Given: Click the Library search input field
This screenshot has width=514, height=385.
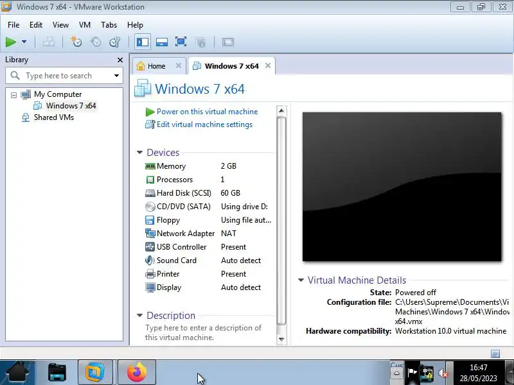Looking at the screenshot, I should (x=64, y=76).
